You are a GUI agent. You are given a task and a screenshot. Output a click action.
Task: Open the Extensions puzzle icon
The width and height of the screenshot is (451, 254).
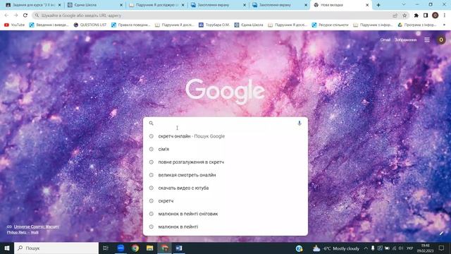416,16
